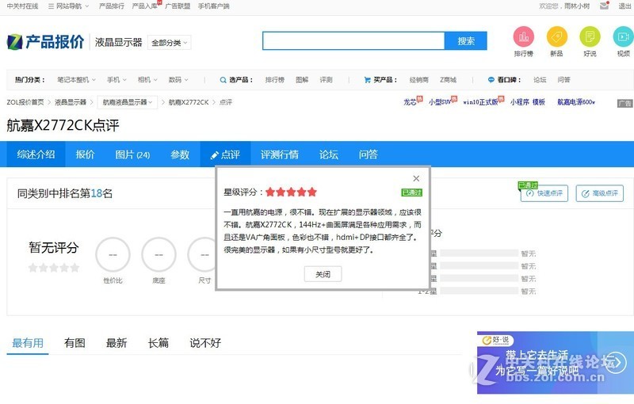Click the 关闭 button in popup
This screenshot has width=634, height=404.
[323, 274]
